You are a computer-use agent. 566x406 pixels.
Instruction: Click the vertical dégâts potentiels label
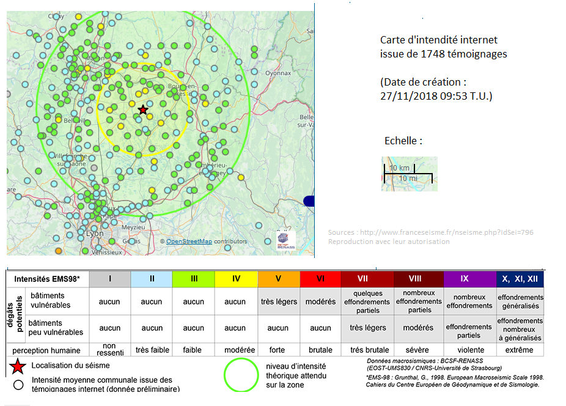pos(15,314)
